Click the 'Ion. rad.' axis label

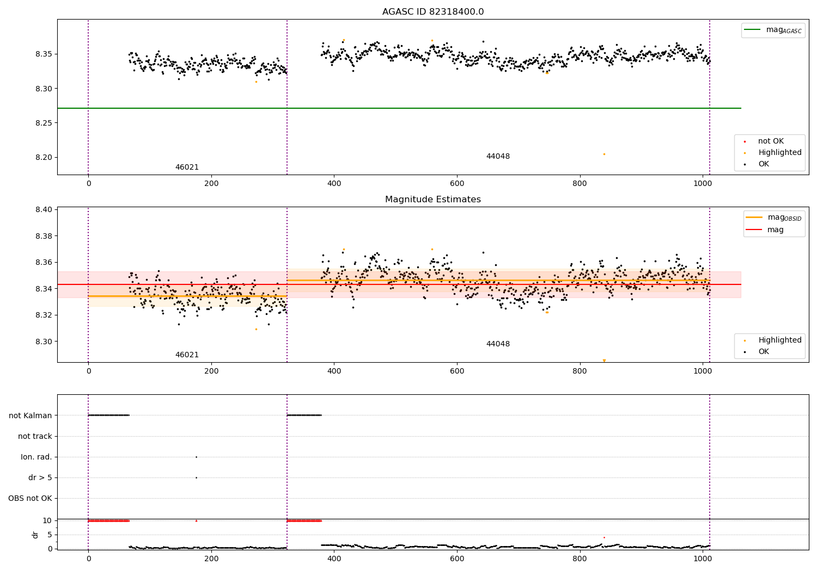(36, 457)
